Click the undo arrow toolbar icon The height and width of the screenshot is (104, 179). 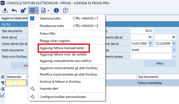[x=14, y=11]
